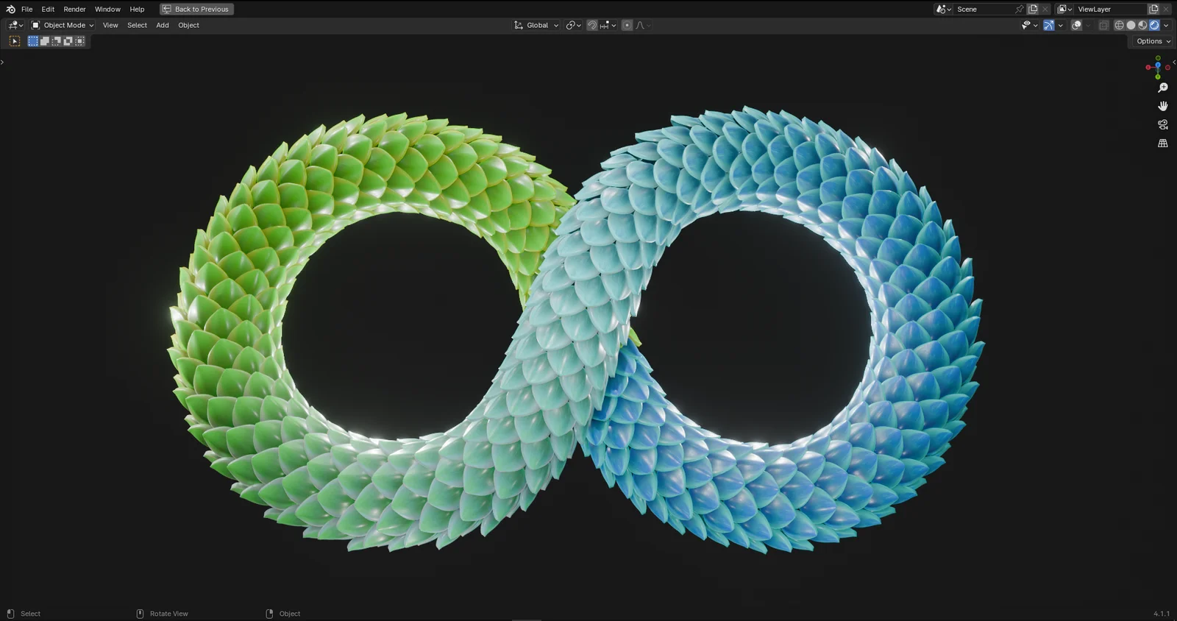The width and height of the screenshot is (1177, 621).
Task: Open the object visibility and selectability dropdown
Action: tap(1029, 25)
